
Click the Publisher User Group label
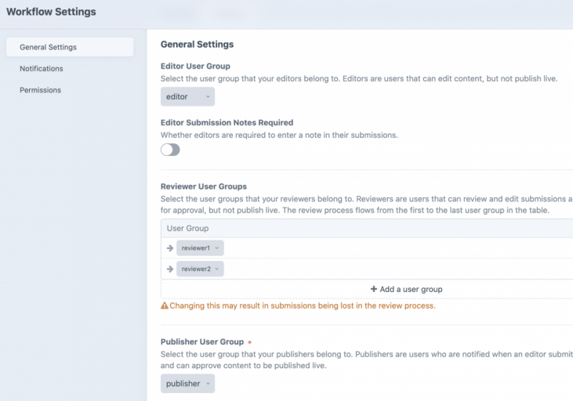201,342
